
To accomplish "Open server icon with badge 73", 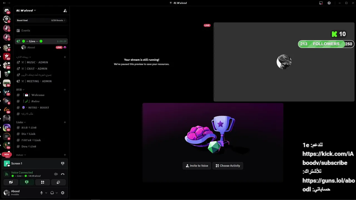I will [7, 145].
